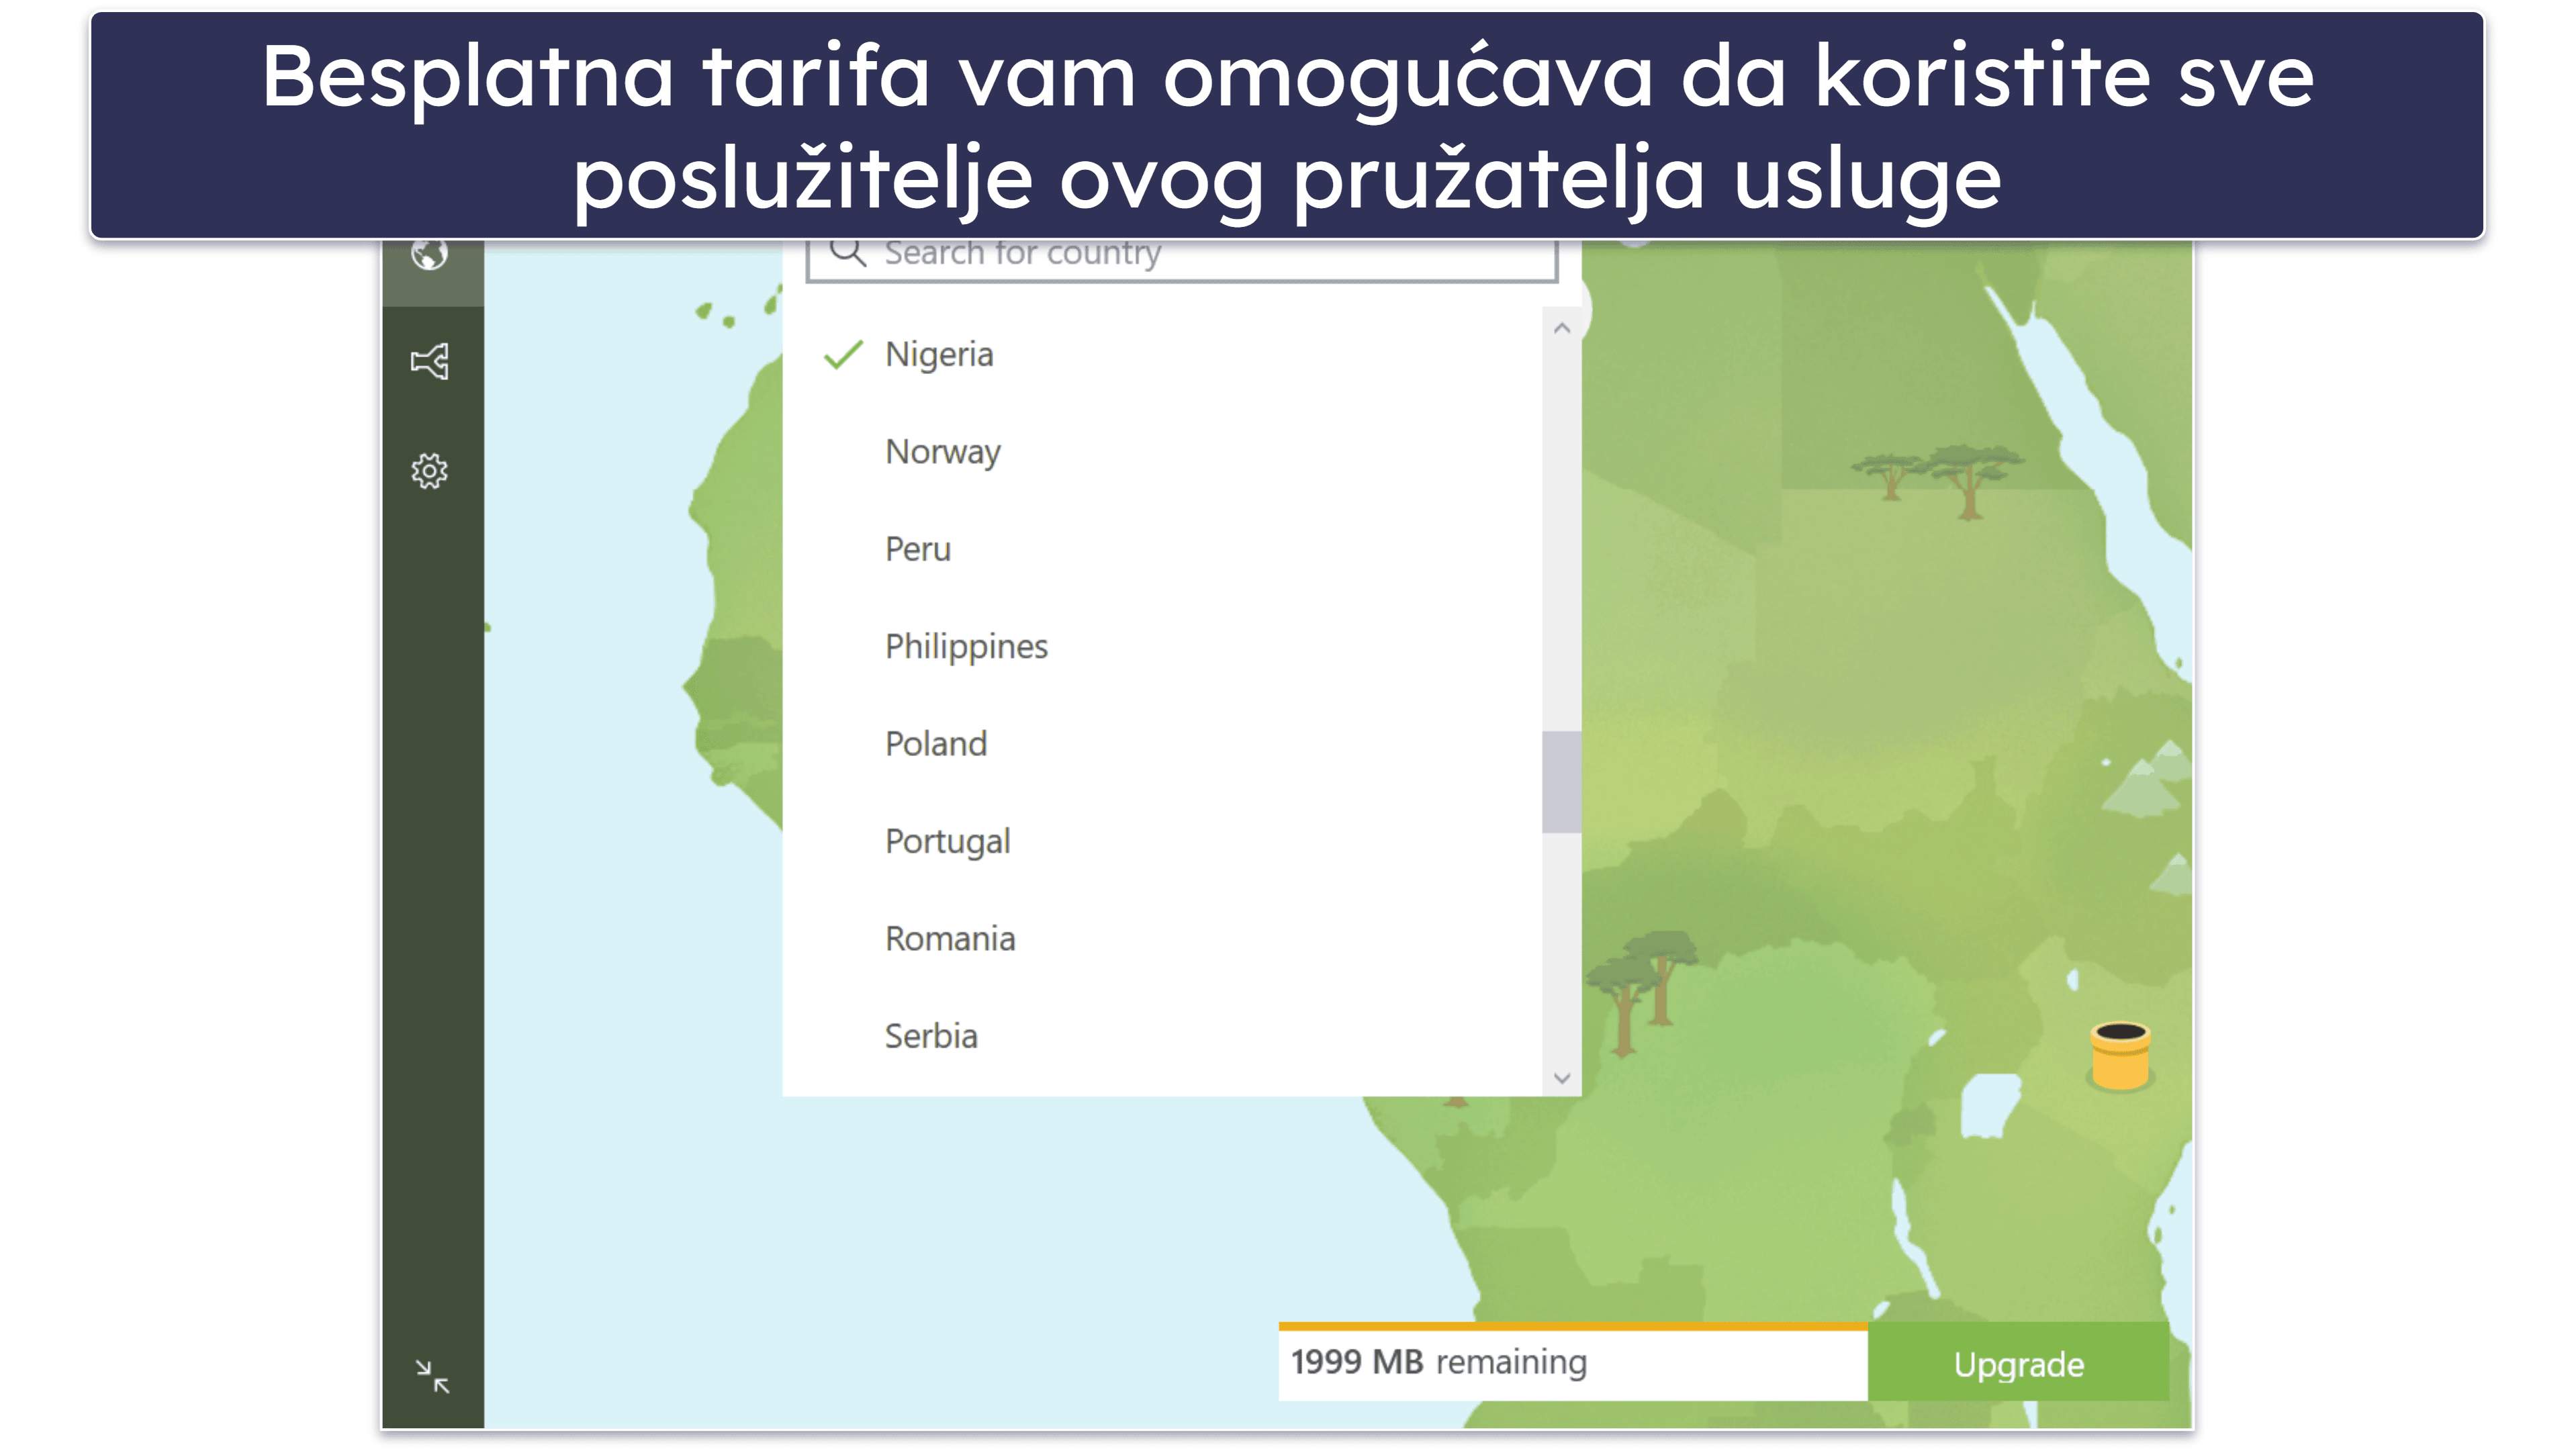Enable Serbia server connection
This screenshot has width=2576, height=1449.
click(x=932, y=1035)
